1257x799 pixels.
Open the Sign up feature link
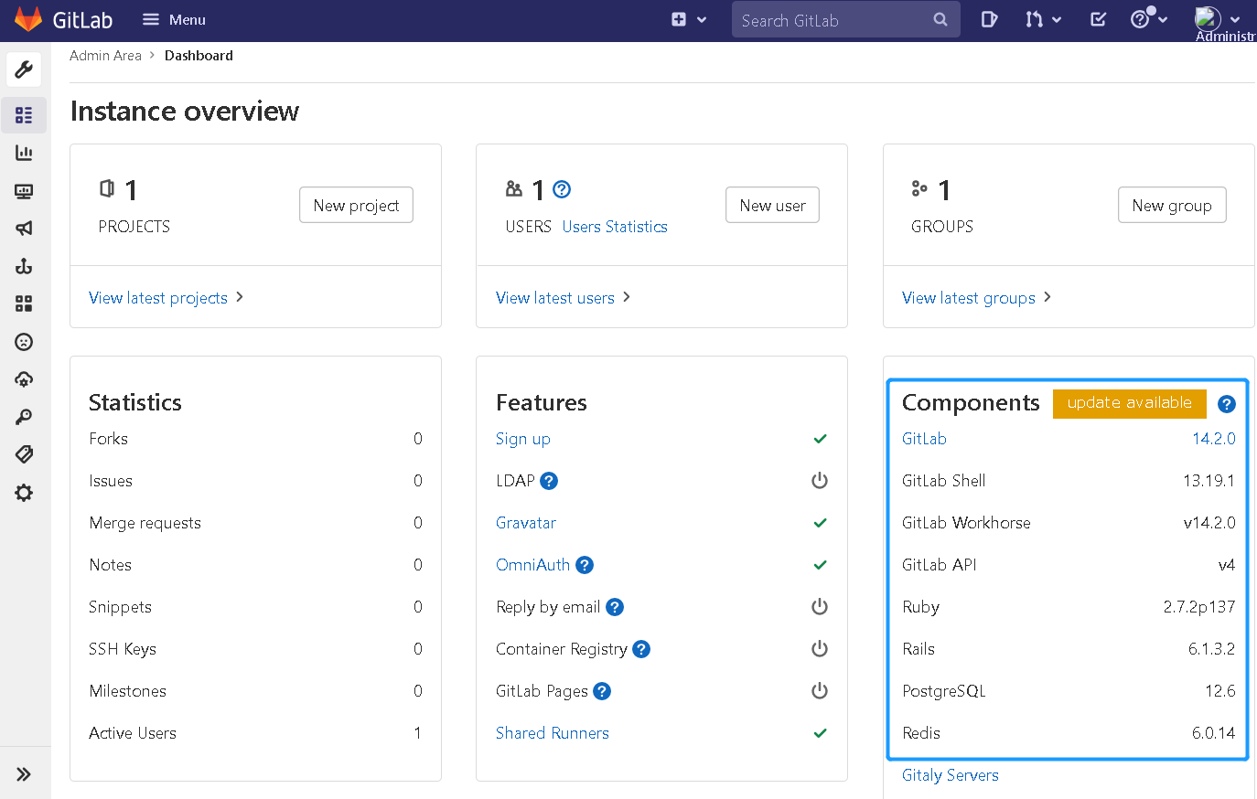(x=523, y=439)
